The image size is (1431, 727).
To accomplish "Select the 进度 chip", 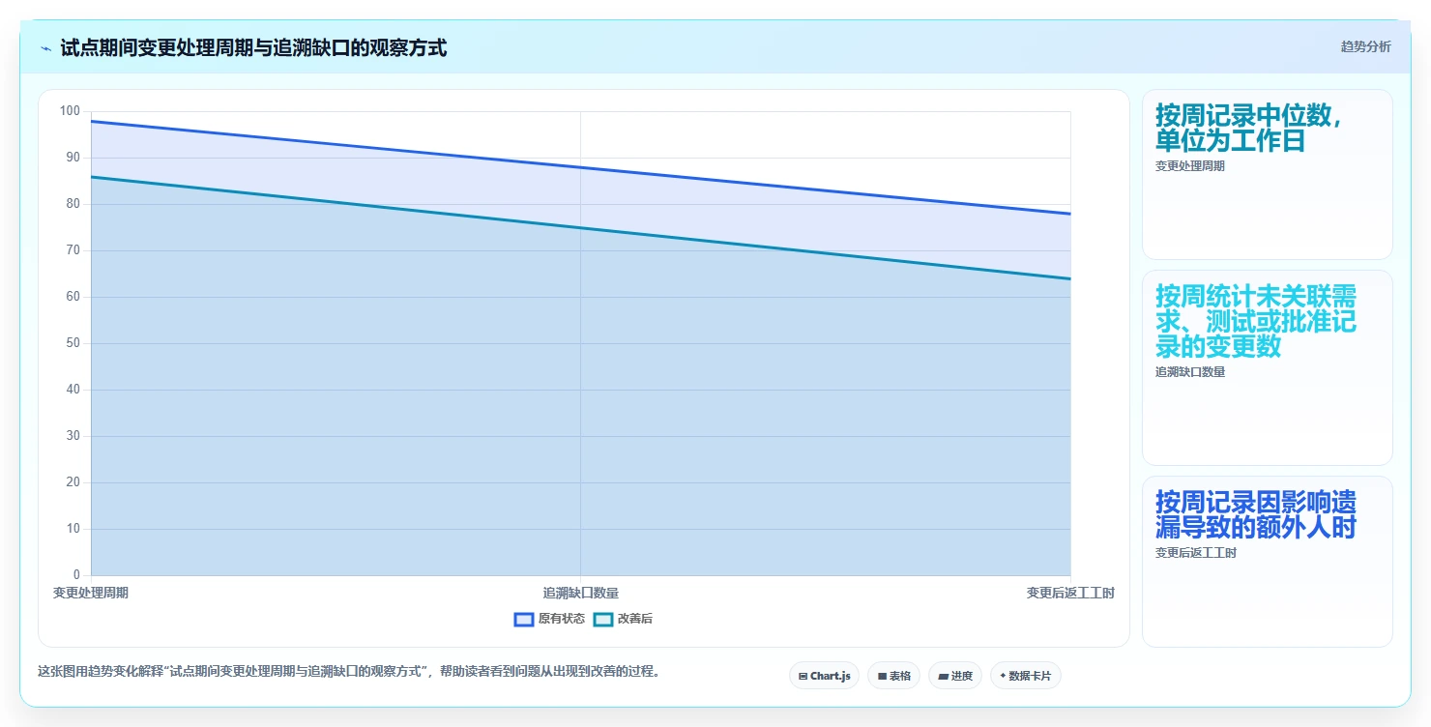I will pyautogui.click(x=955, y=676).
